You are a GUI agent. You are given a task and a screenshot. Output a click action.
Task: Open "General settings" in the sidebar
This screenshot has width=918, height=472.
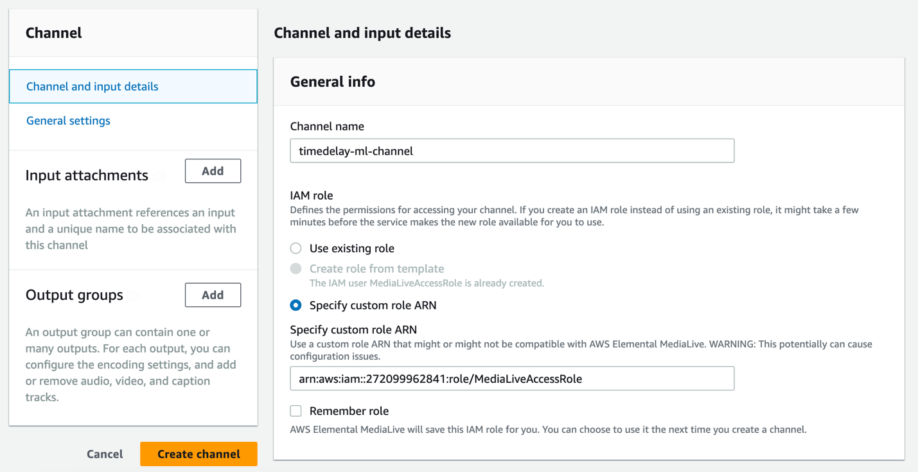coord(68,121)
